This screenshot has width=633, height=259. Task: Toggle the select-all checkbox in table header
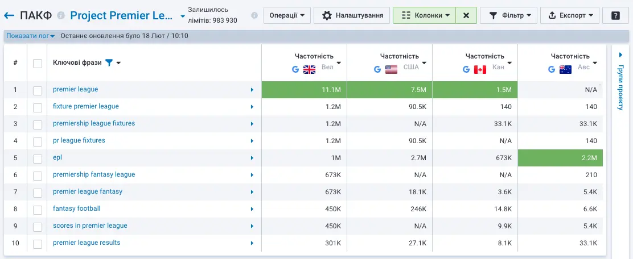(x=38, y=63)
